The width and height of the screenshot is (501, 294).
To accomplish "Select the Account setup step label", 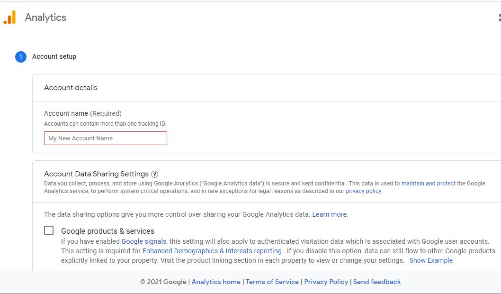I will click(x=54, y=56).
